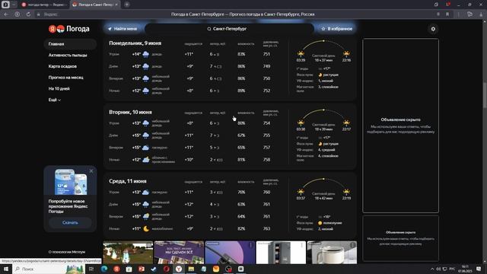This screenshot has width=487, height=274.
Task: Click Tuesday night's pressure value 758
Action: [266, 160]
